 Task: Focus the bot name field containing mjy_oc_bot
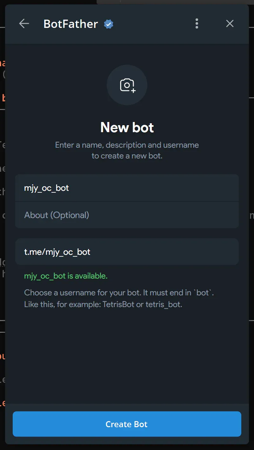[x=127, y=188]
